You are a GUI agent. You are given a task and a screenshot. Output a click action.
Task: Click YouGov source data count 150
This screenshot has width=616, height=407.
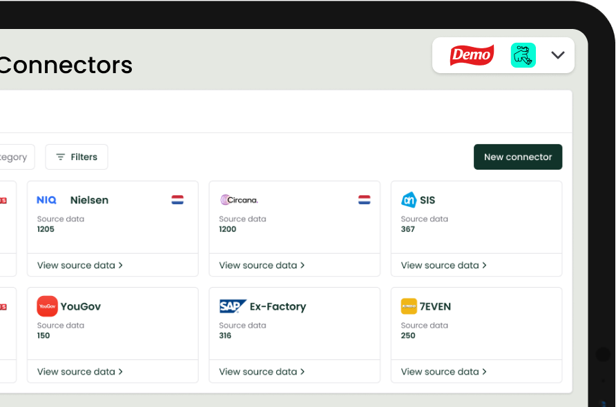point(44,335)
